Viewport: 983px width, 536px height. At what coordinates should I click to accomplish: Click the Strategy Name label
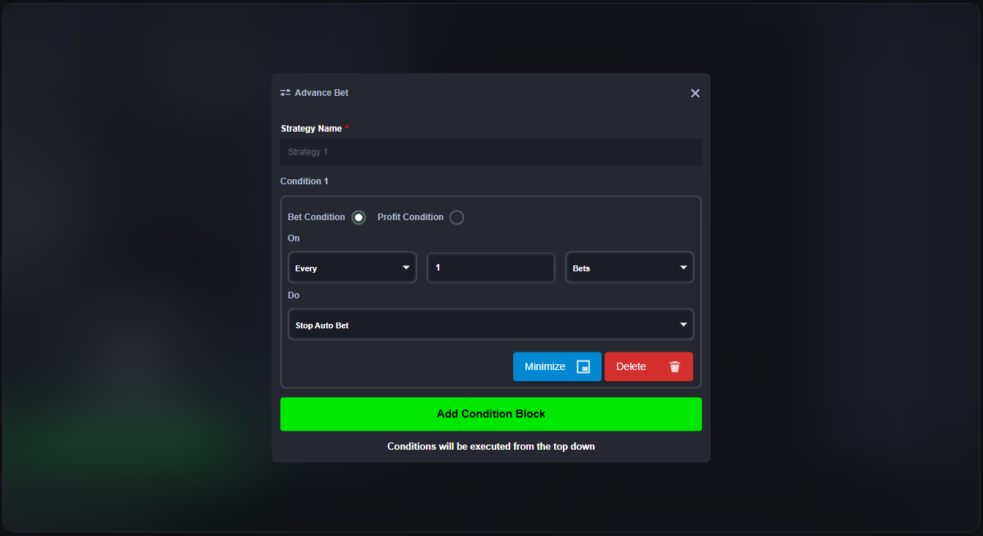pos(311,129)
